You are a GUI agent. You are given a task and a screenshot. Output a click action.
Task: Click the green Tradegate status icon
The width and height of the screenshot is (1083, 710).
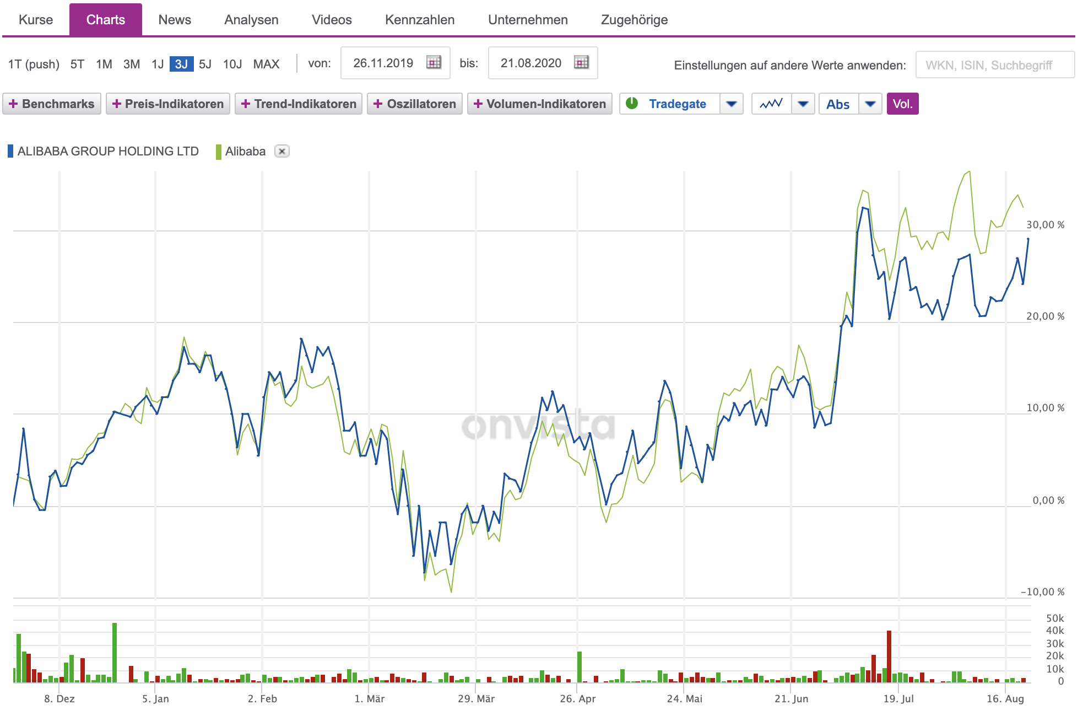click(x=632, y=104)
